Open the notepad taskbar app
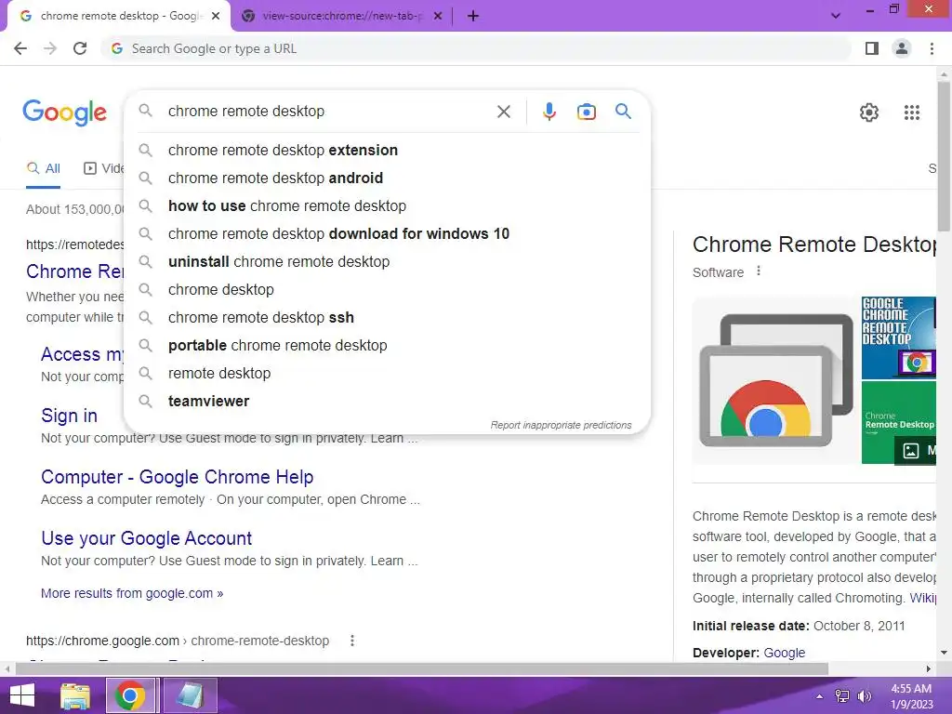This screenshot has width=952, height=714. pos(189,695)
